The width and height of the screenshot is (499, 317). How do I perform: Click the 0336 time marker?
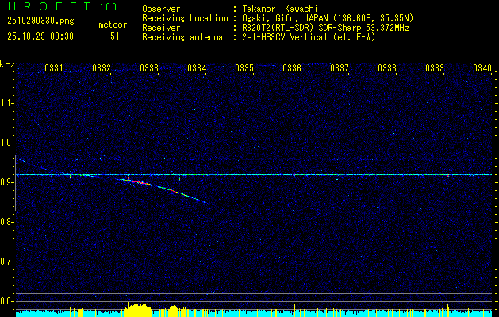coord(292,68)
